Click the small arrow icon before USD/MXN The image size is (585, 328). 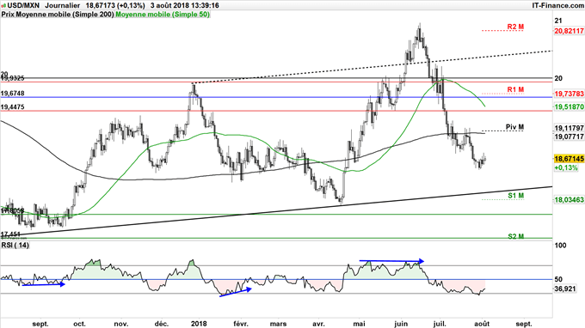pos(3,6)
